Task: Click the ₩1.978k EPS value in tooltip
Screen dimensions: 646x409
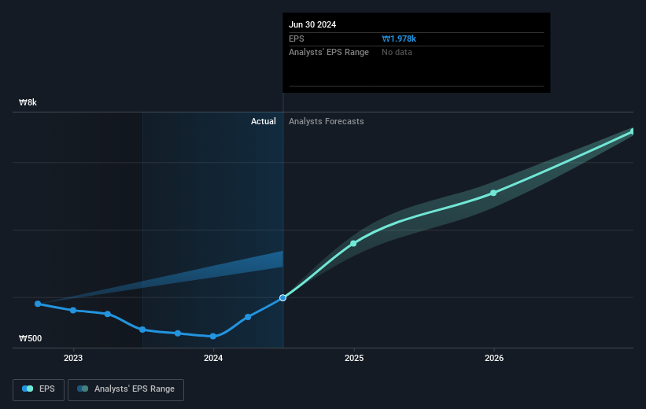Action: point(399,39)
